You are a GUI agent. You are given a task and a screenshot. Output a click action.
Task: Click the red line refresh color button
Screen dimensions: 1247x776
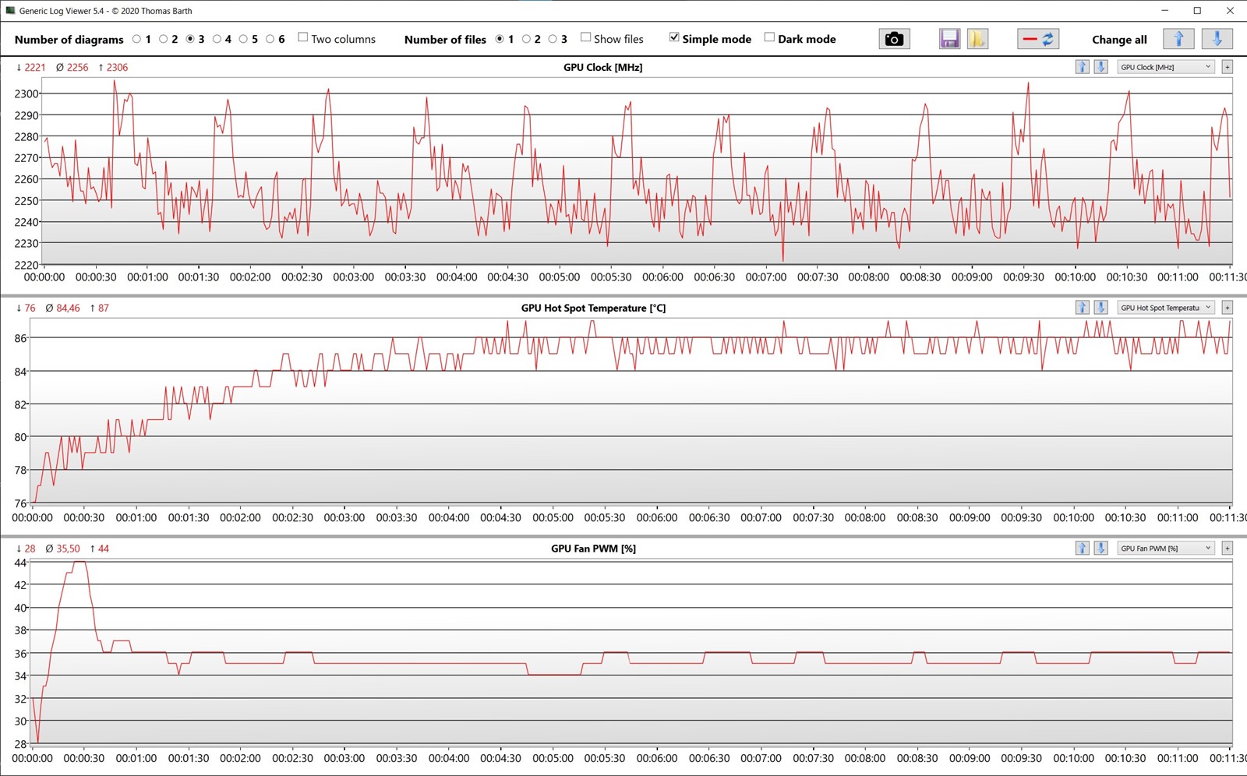[x=1037, y=39]
